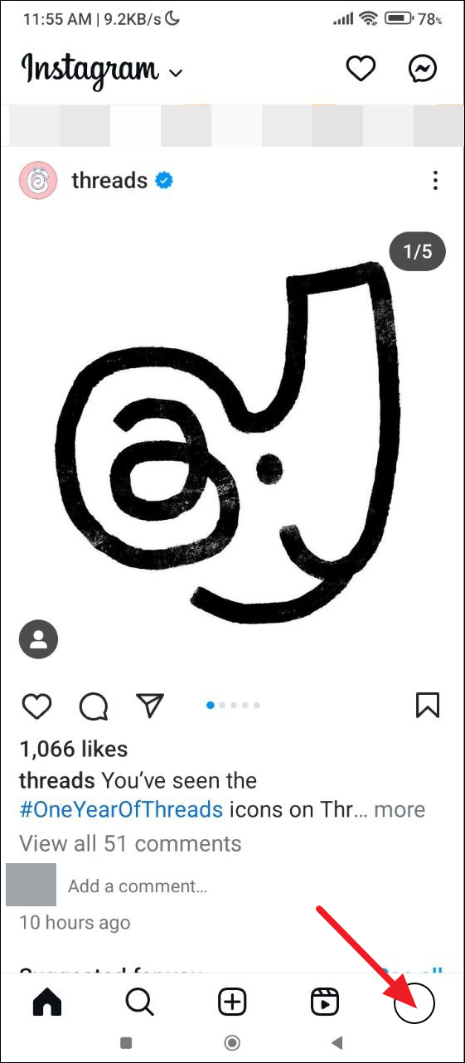The width and height of the screenshot is (465, 1063).
Task: Open Reels tab
Action: (325, 1002)
